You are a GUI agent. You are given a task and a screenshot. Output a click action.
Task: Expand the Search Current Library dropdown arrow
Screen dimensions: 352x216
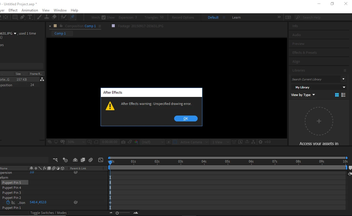[343, 79]
